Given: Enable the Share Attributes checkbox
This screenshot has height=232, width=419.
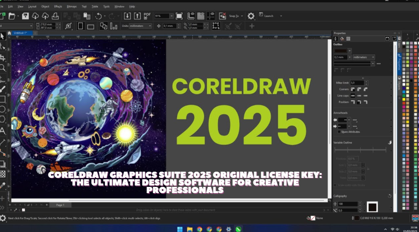Looking at the screenshot, I should (338, 132).
